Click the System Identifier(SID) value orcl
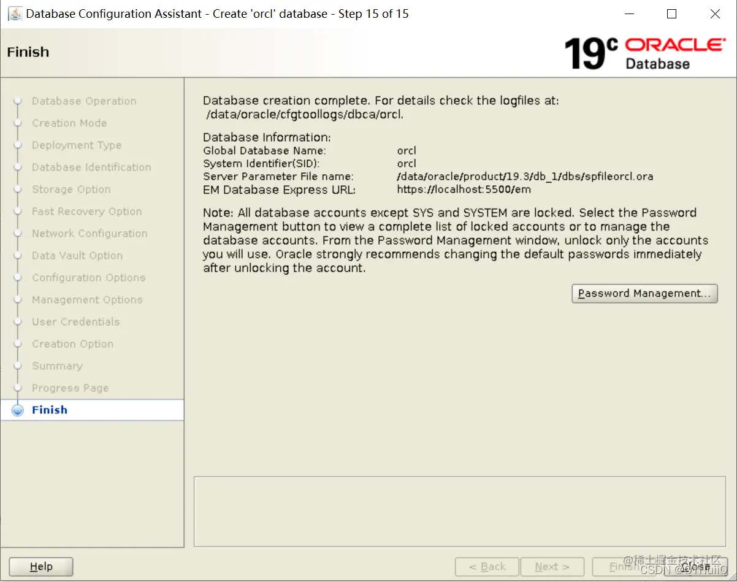Screen dimensions: 737x582 tap(407, 164)
